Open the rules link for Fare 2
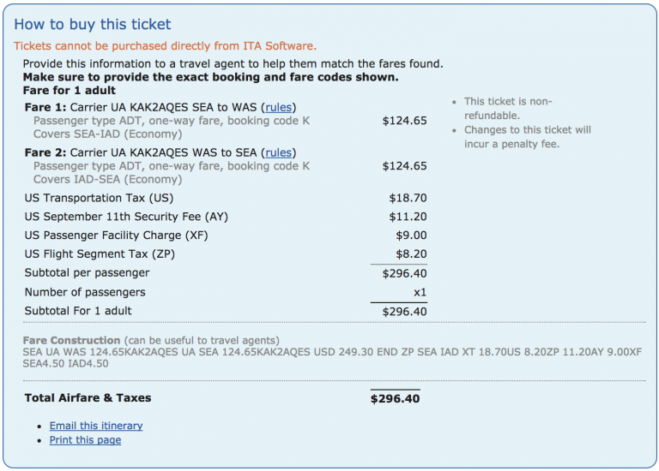The image size is (659, 471). (278, 152)
